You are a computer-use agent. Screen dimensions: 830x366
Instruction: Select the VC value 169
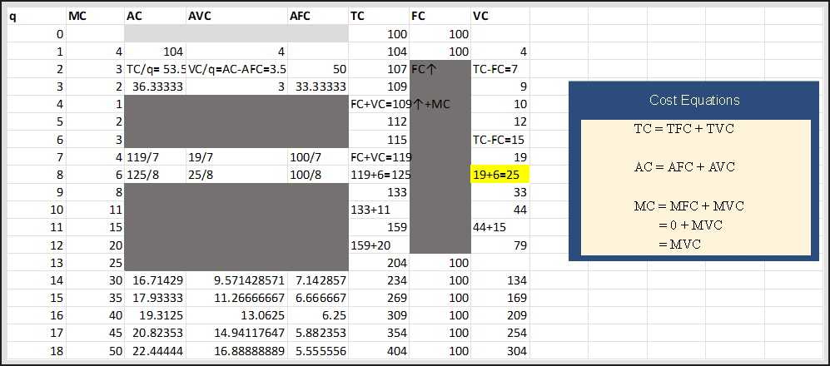[x=500, y=298]
